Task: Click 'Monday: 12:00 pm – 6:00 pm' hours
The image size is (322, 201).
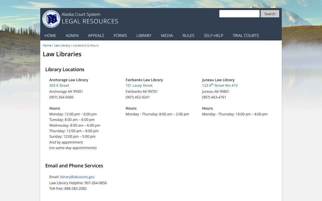Action: pos(73,114)
